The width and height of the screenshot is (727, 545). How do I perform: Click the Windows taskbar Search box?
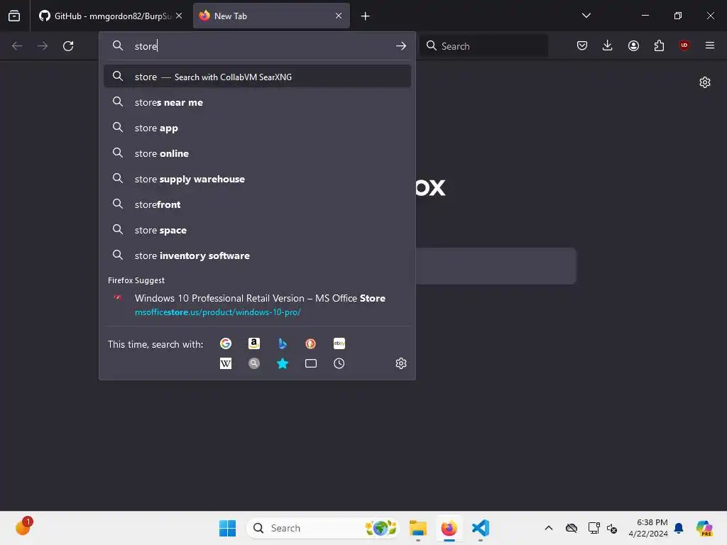point(323,528)
